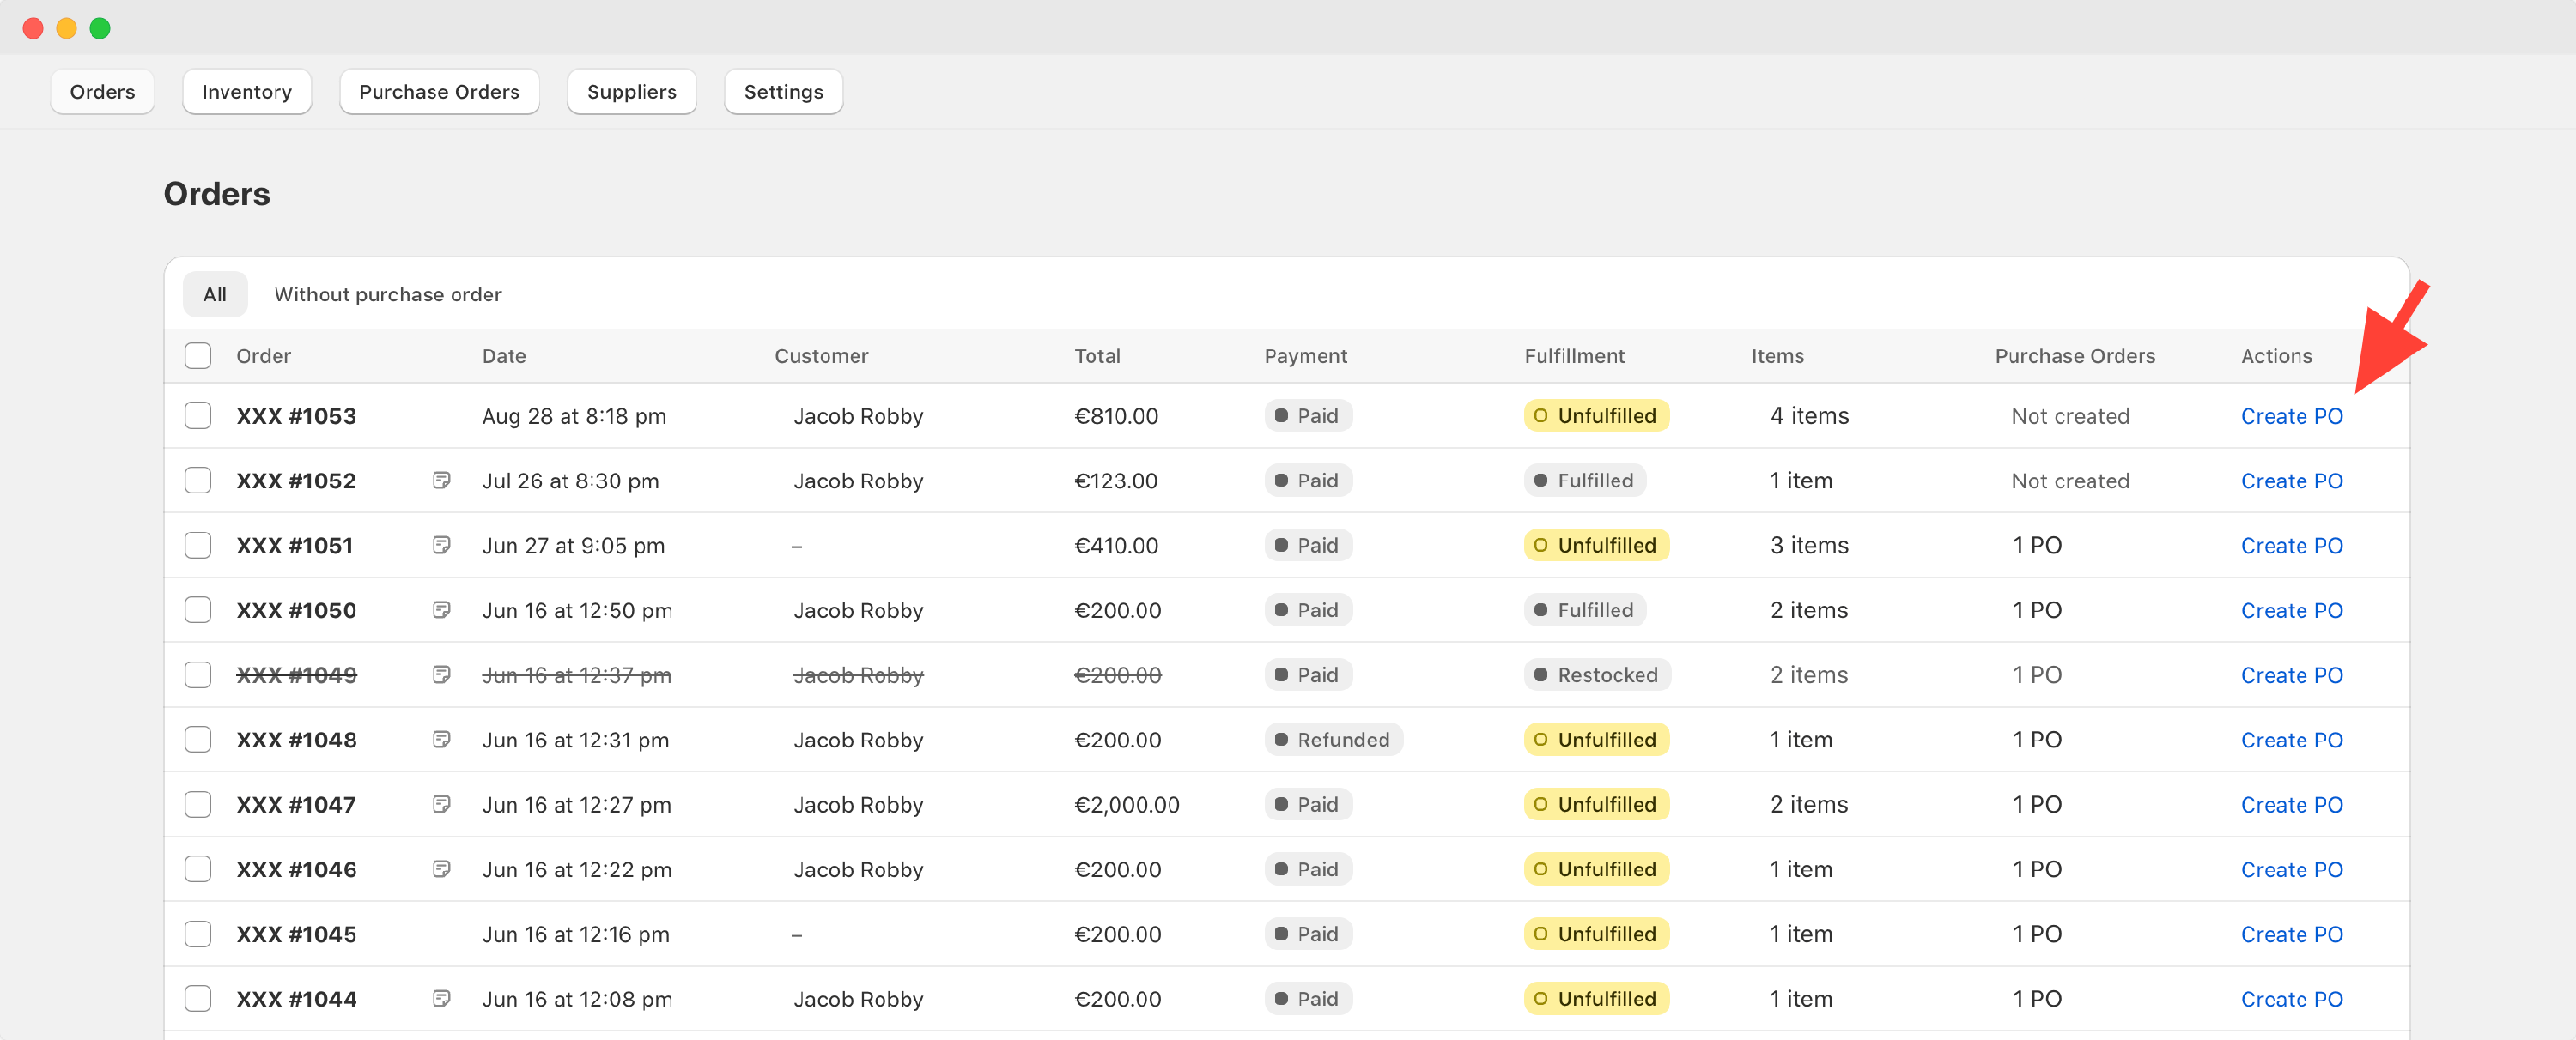Click the note icon beside order XXX #1051
The image size is (2576, 1040).
pyautogui.click(x=441, y=545)
